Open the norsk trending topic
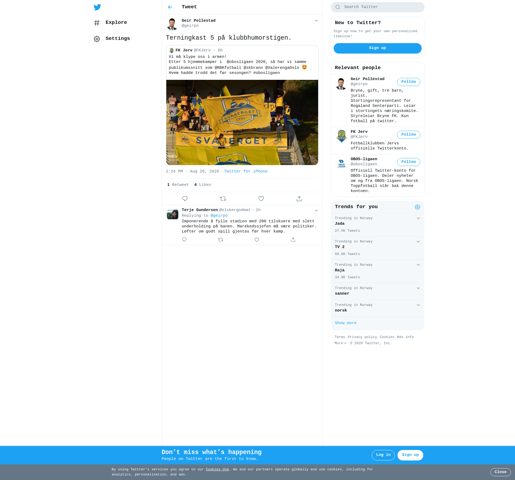Viewport: 515px width, 480px height. tap(377, 308)
